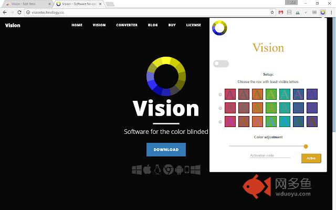
Task: Open the BLOG nav item
Action: coord(153,25)
